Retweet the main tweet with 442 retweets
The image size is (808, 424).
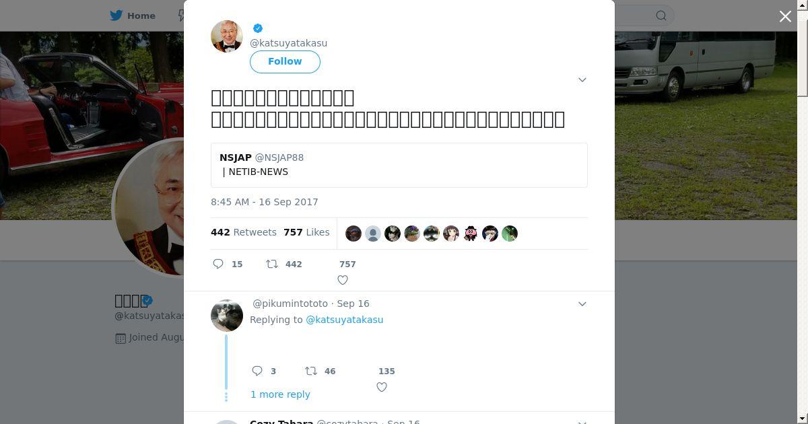coord(272,264)
